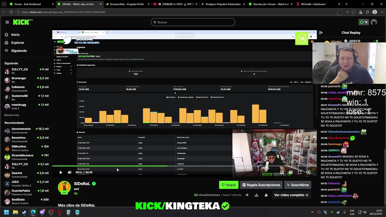Screen dimensions: 386x217
Task: Open masokugg channel in the sidebar
Action: click(27, 106)
